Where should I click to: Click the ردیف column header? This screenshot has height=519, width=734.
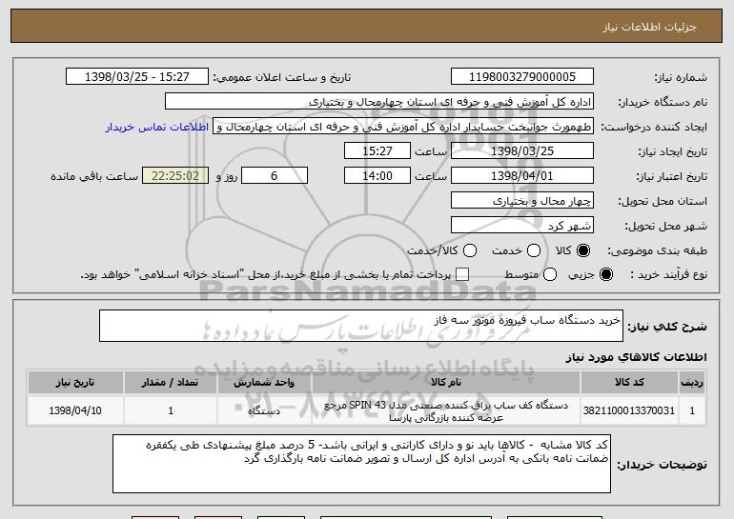(x=692, y=383)
